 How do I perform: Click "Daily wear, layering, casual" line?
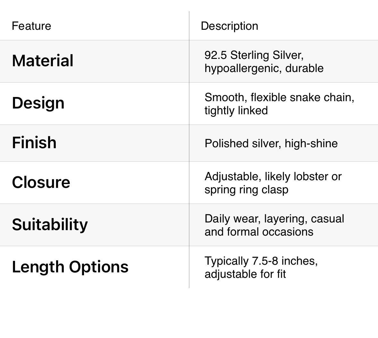(274, 219)
